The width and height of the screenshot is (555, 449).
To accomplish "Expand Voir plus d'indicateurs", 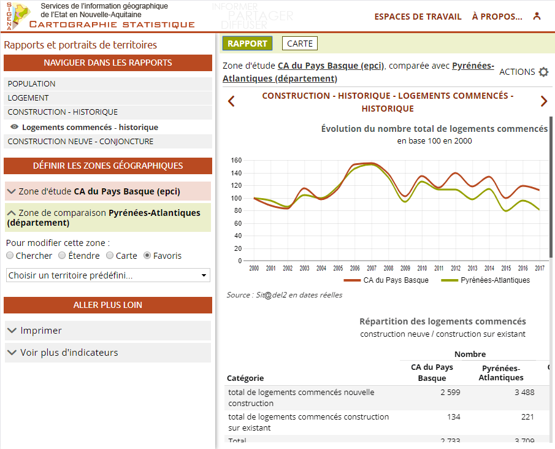I will click(x=108, y=353).
